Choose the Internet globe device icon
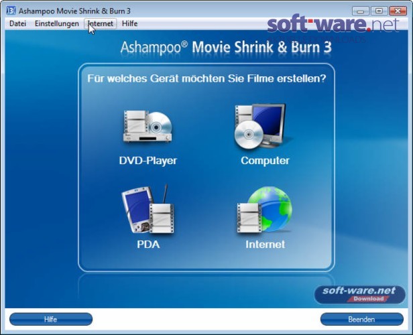Image resolution: width=413 pixels, height=335 pixels. click(264, 210)
